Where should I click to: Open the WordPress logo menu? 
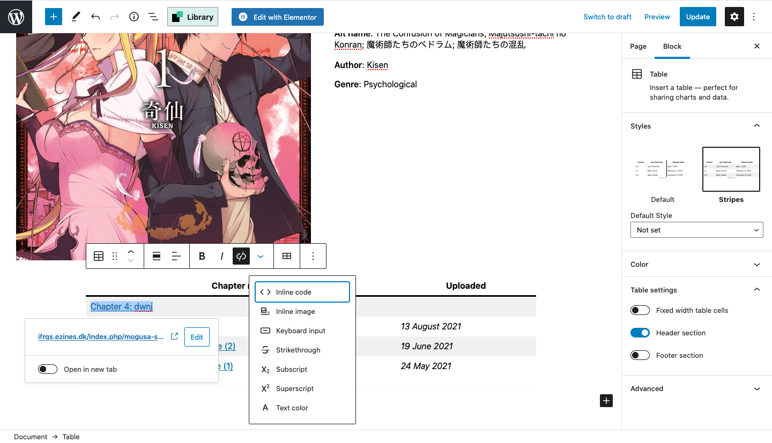click(x=16, y=17)
